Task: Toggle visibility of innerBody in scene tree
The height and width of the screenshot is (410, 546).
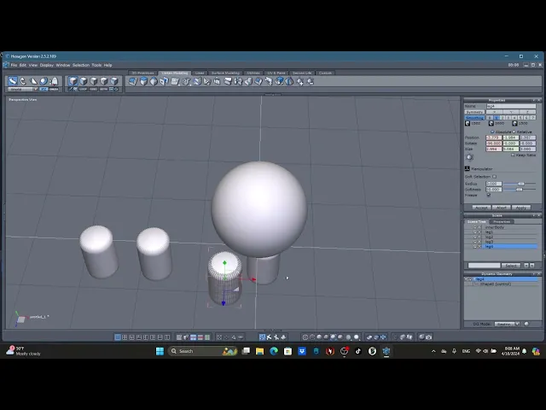Action: click(474, 227)
